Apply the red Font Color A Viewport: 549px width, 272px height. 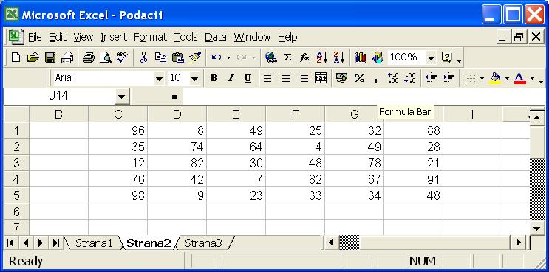click(520, 78)
